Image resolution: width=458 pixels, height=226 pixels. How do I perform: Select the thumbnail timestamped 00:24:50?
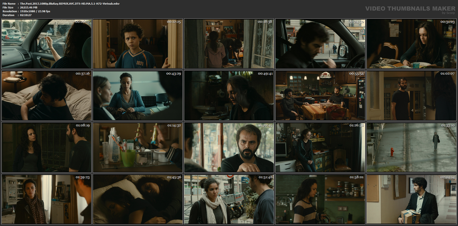pyautogui.click(x=320, y=44)
